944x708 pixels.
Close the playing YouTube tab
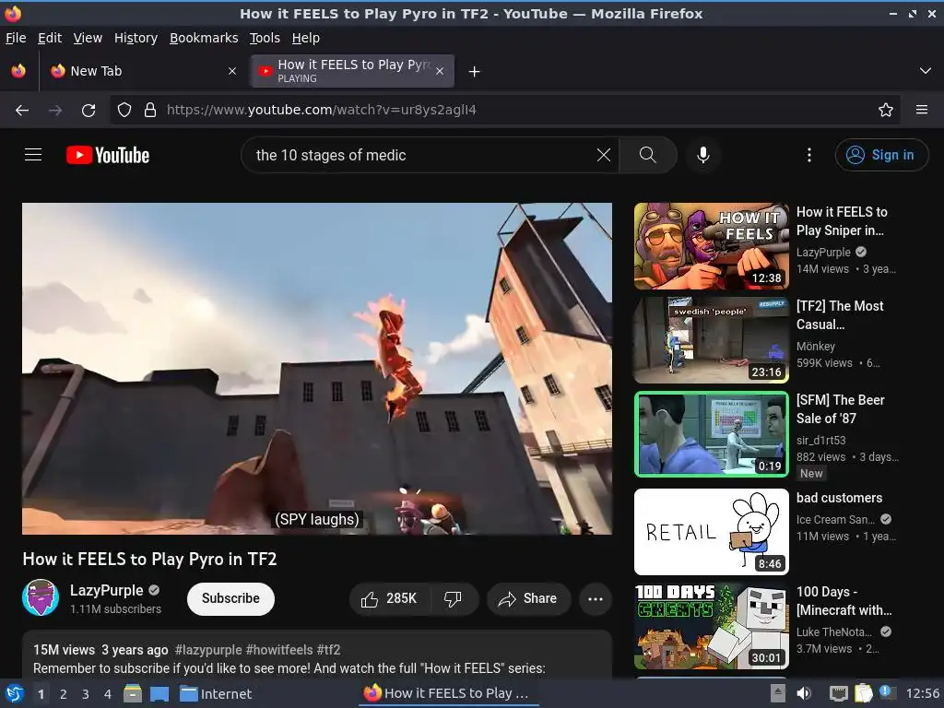pos(440,71)
